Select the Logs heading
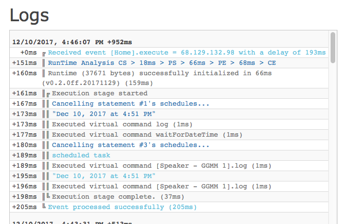This screenshot has height=224, width=345. click(29, 16)
